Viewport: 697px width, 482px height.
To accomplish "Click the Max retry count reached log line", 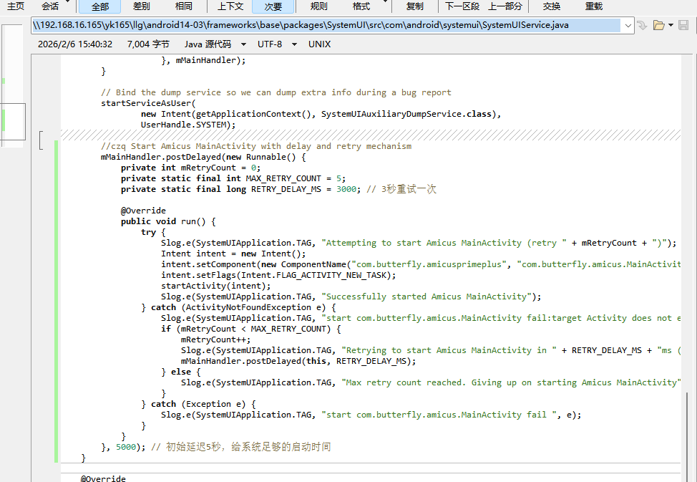I will tap(430, 382).
